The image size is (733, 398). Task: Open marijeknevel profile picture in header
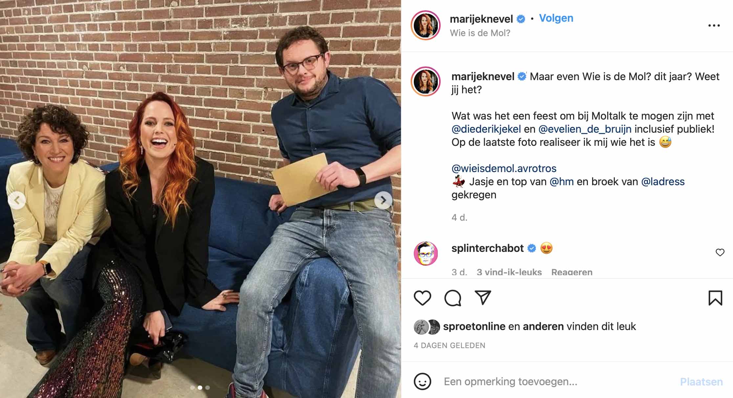pyautogui.click(x=426, y=25)
